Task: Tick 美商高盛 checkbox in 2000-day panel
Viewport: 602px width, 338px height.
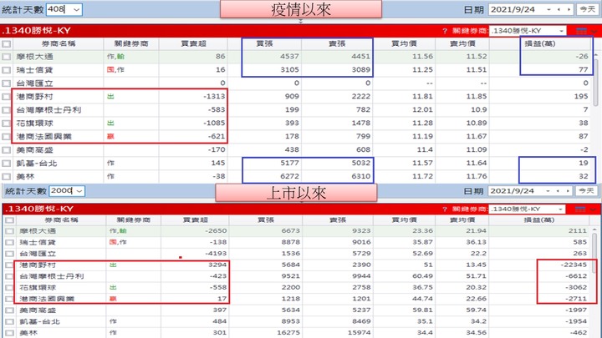Action: click(9, 310)
